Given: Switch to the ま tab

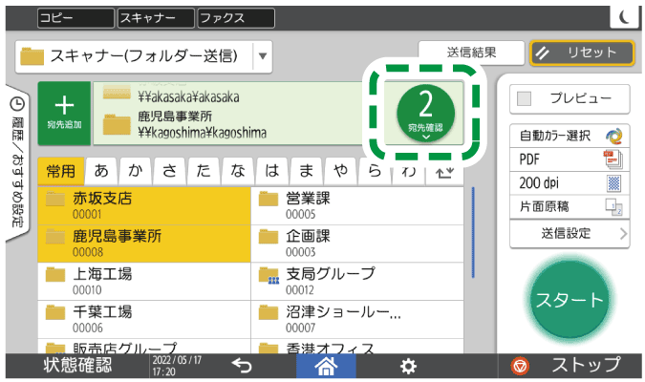Looking at the screenshot, I should click(306, 171).
